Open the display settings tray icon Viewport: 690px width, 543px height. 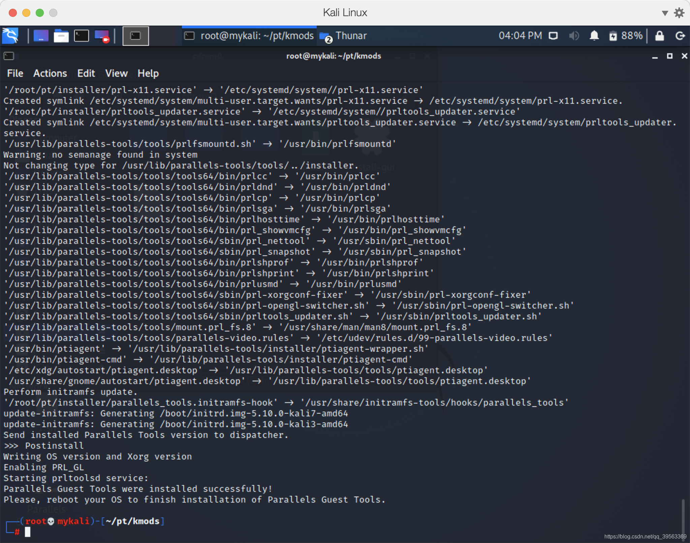[x=553, y=36]
